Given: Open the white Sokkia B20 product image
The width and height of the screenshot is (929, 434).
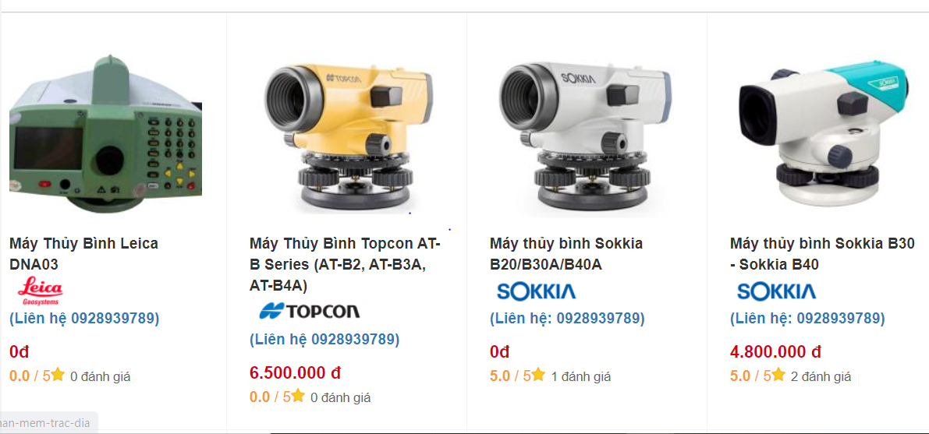Looking at the screenshot, I should [585, 135].
